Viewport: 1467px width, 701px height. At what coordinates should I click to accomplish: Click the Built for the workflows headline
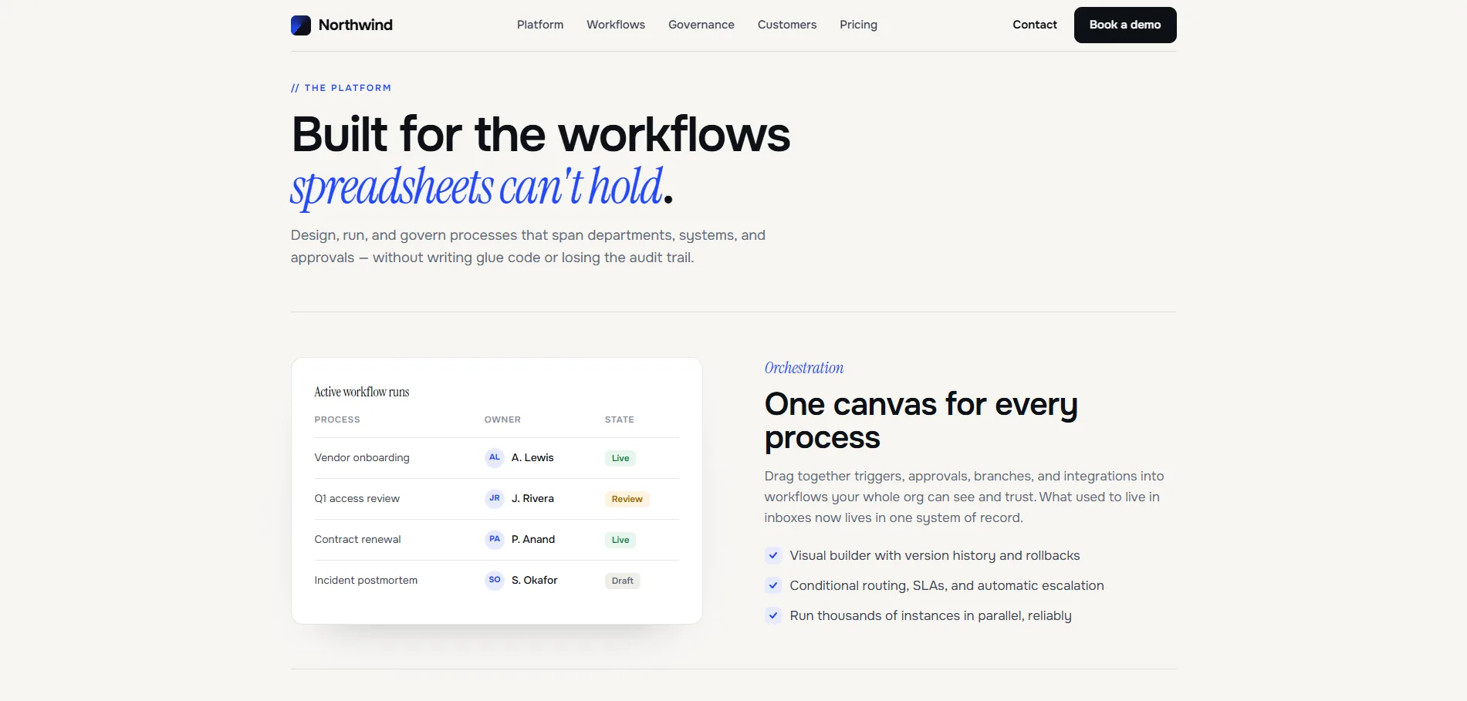(541, 135)
